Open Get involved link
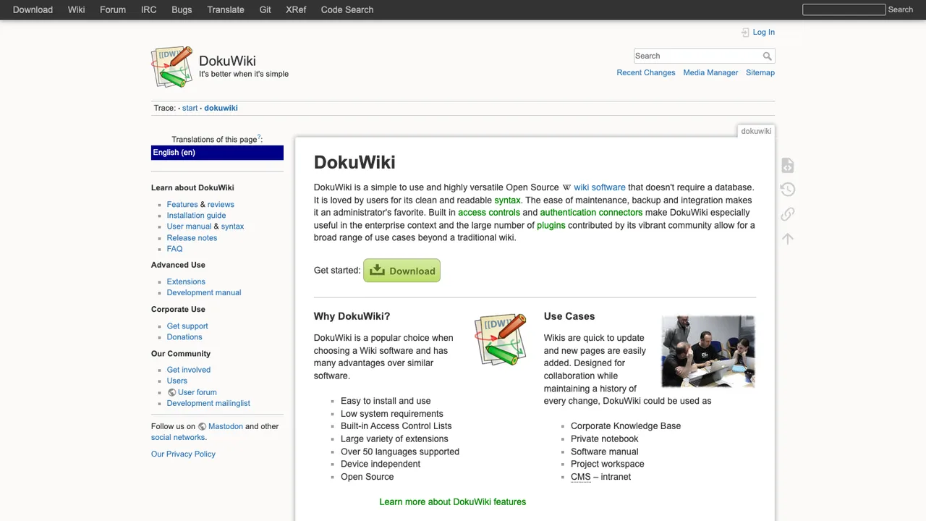 (x=189, y=370)
